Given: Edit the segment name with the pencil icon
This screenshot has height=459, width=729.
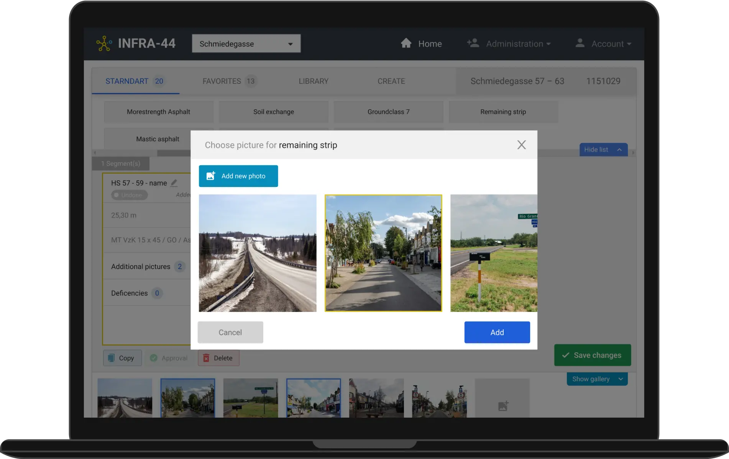Looking at the screenshot, I should point(175,183).
